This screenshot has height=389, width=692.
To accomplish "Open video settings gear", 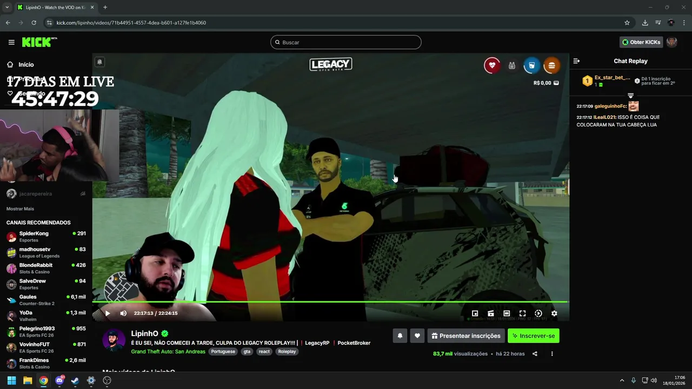I will pos(554,313).
